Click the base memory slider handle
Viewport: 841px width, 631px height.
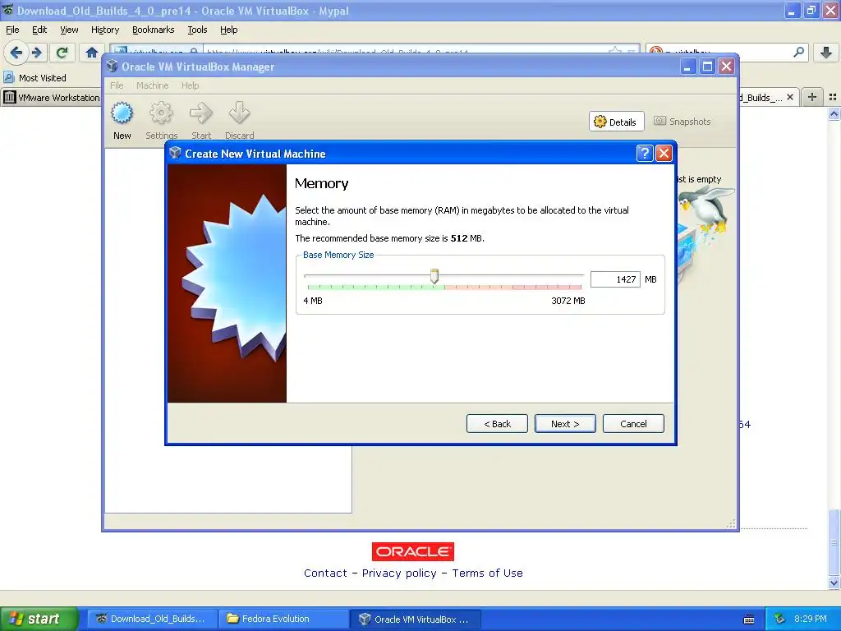coord(434,276)
